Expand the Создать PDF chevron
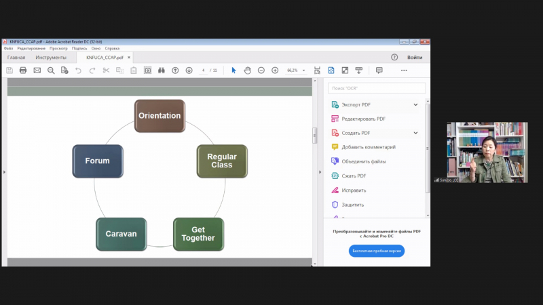The height and width of the screenshot is (305, 543). [415, 133]
